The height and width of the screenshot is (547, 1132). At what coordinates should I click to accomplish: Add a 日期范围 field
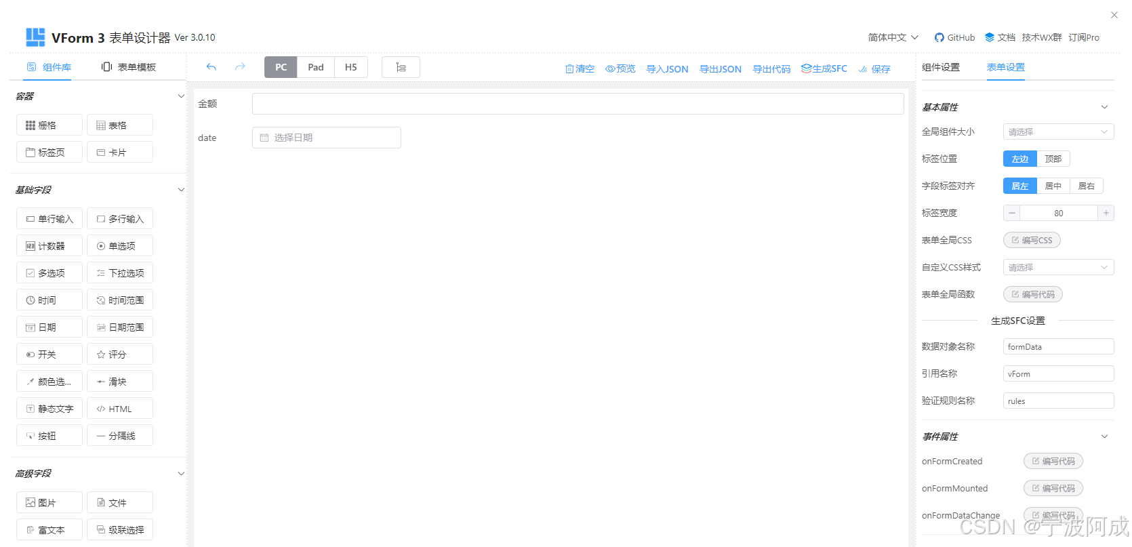pyautogui.click(x=120, y=327)
